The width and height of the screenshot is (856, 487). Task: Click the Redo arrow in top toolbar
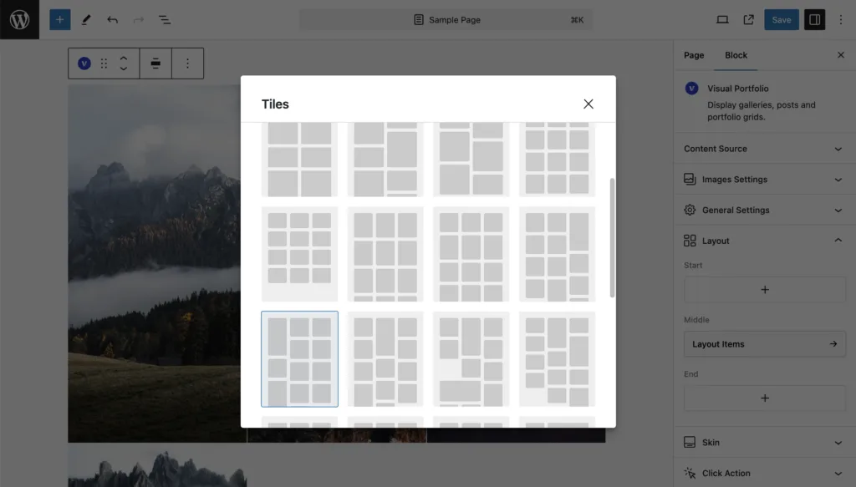click(139, 20)
